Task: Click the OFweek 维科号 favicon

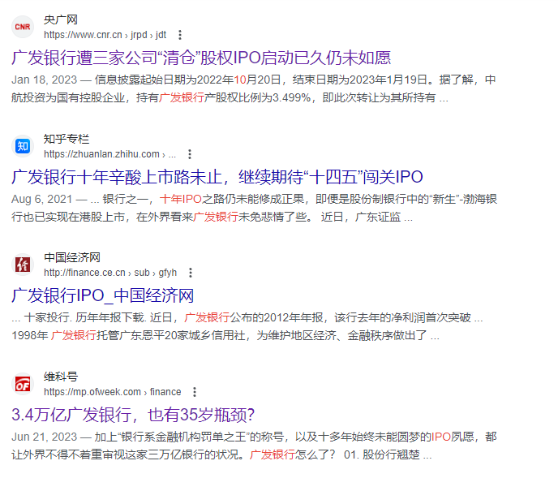Action: click(x=23, y=384)
